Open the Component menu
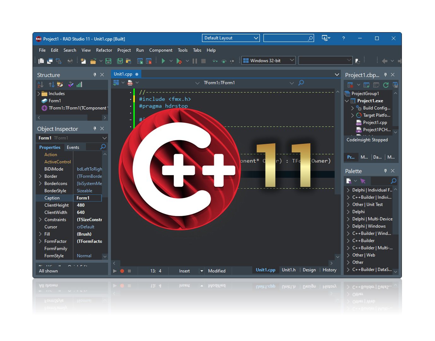The image size is (435, 341). [161, 50]
